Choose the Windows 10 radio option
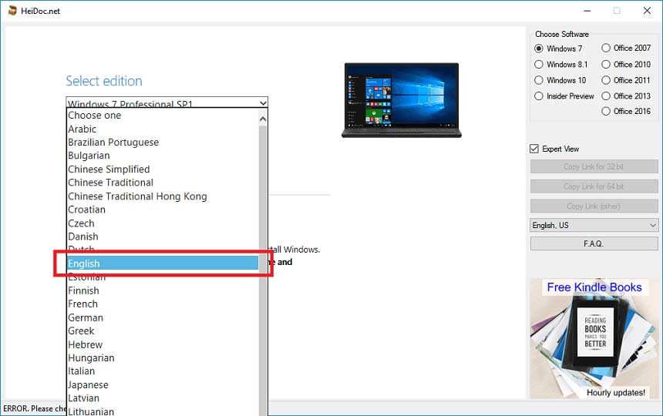This screenshot has height=416, width=663. click(539, 80)
